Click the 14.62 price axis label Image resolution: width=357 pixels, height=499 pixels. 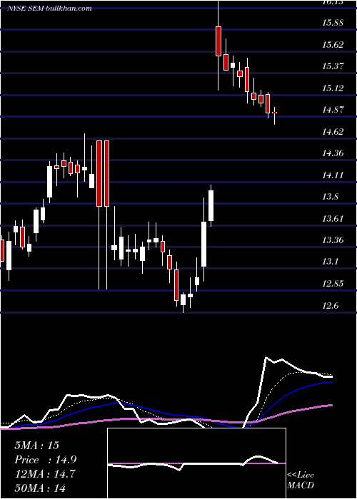(333, 131)
